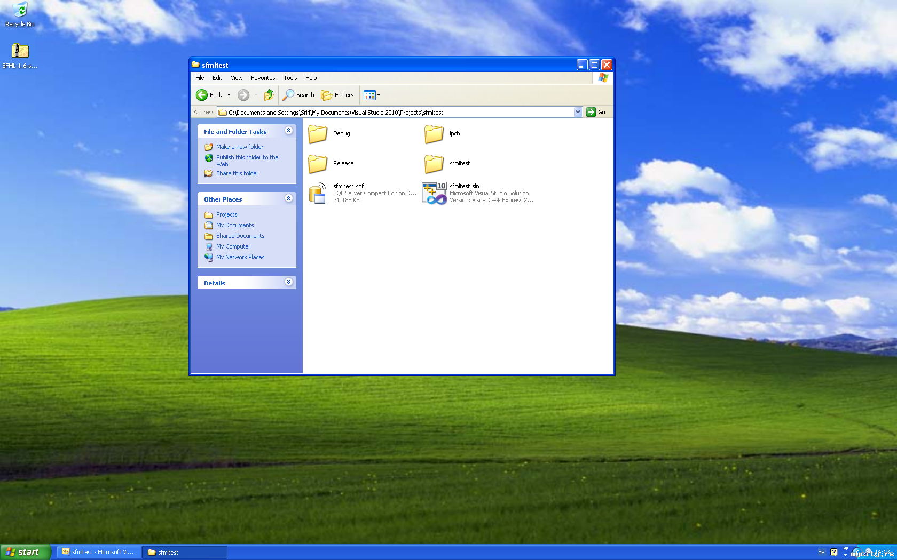
Task: Click the Up folder level icon
Action: point(269,95)
